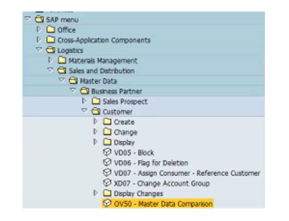The height and width of the screenshot is (221, 289).
Task: Click the XD07 transaction cube icon
Action: pos(107,183)
